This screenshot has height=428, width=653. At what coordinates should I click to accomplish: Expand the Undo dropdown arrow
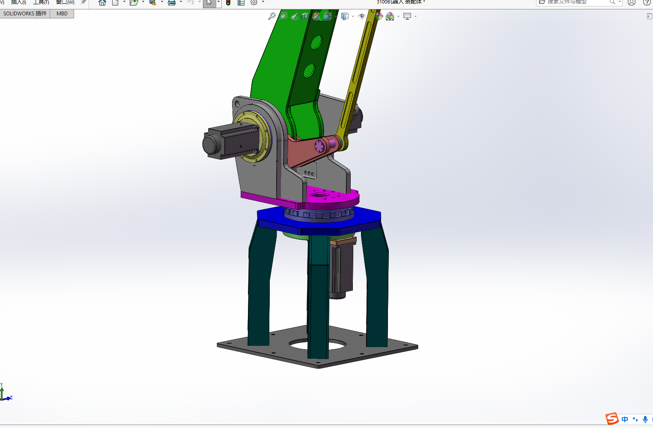tap(200, 2)
